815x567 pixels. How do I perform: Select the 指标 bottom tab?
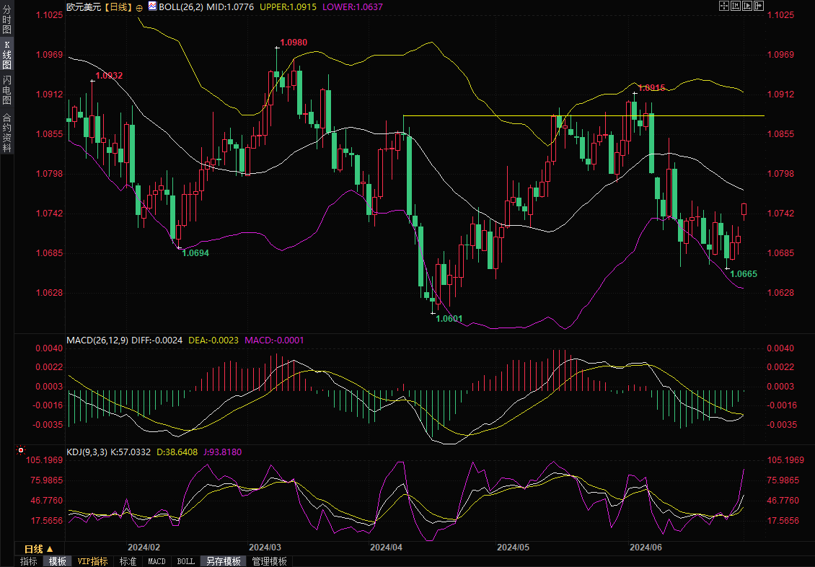click(29, 561)
